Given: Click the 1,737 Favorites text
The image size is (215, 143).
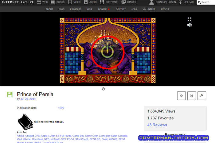Looking at the screenshot, I should pos(160,118).
